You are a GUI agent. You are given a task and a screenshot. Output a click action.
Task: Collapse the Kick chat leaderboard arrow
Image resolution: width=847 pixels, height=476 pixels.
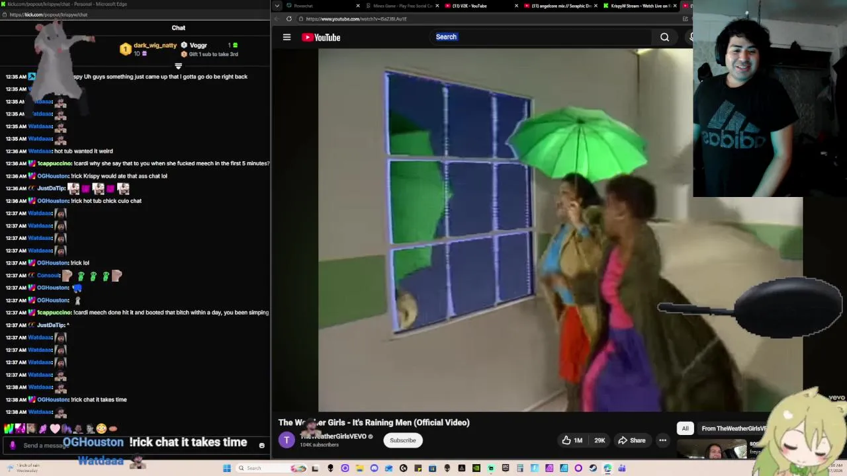coord(178,65)
